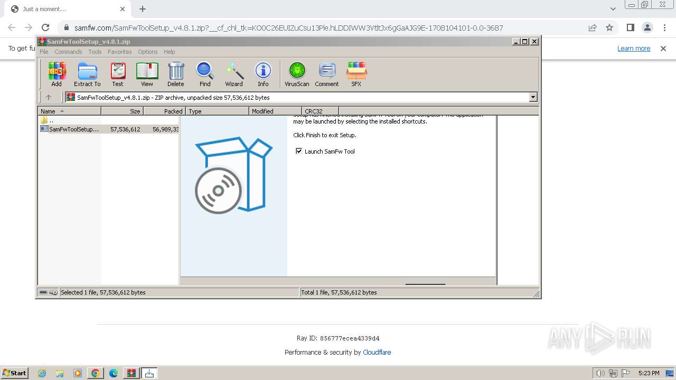Sort by Name column header

click(69, 111)
